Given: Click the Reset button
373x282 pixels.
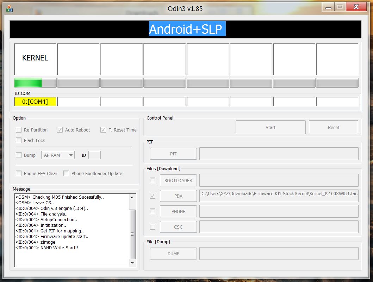Looking at the screenshot, I should [x=333, y=127].
